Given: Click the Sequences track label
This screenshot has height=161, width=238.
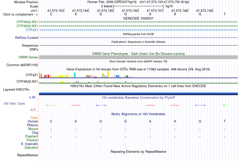Looking at the screenshot, I should point(30,45).
